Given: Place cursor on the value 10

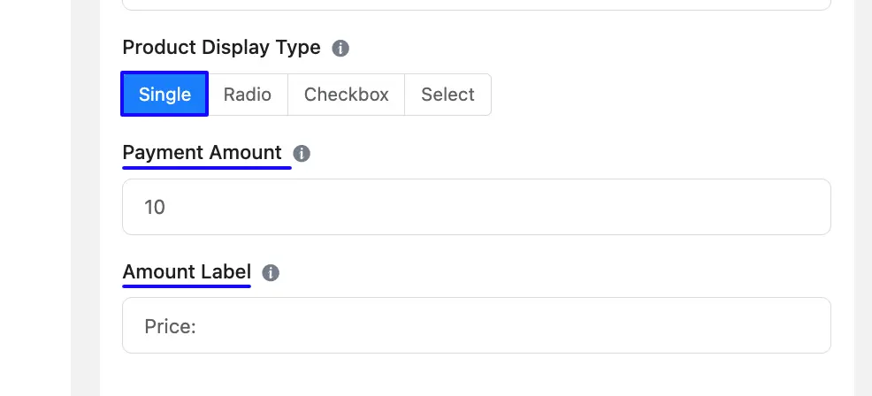Looking at the screenshot, I should coord(155,208).
